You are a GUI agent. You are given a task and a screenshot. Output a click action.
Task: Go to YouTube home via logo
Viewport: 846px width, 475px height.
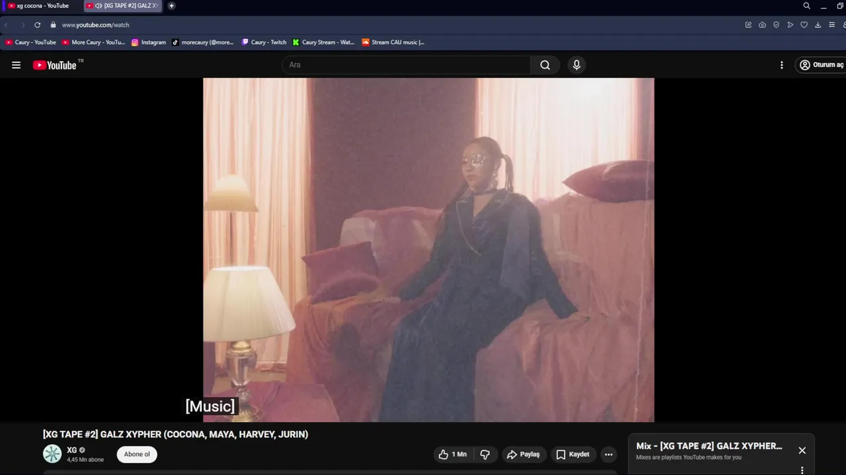[x=55, y=65]
